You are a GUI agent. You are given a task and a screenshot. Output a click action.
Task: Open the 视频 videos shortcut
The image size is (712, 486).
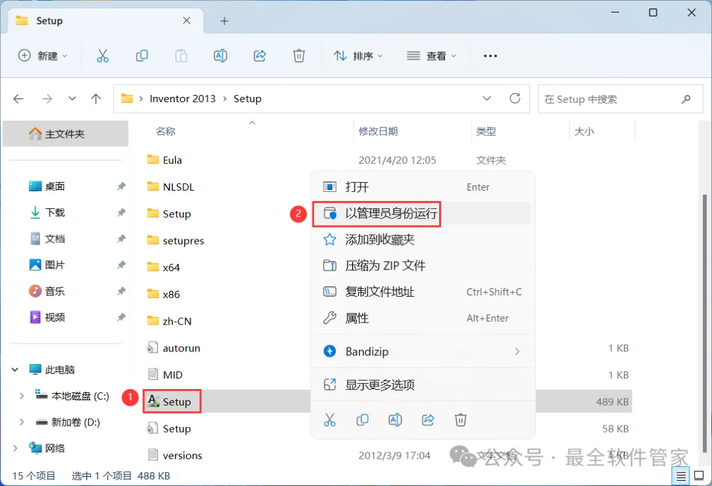click(55, 317)
